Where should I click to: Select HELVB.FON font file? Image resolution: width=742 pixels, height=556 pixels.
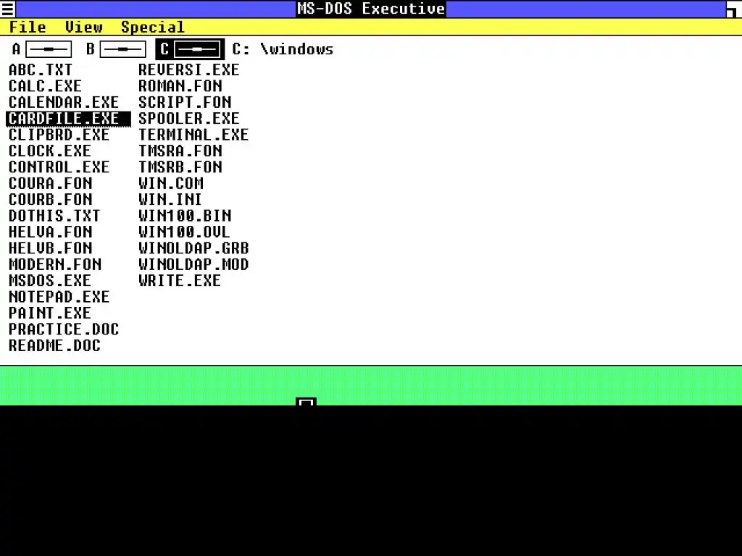click(x=50, y=248)
